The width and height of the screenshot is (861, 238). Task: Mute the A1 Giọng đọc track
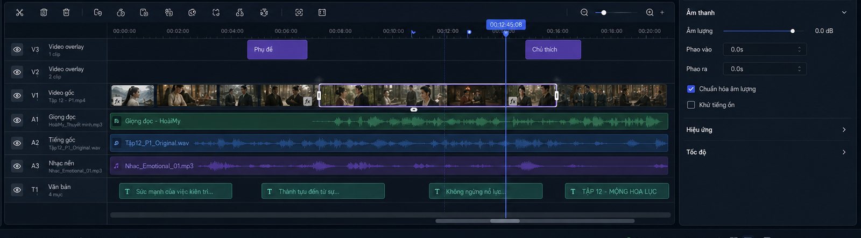17,120
